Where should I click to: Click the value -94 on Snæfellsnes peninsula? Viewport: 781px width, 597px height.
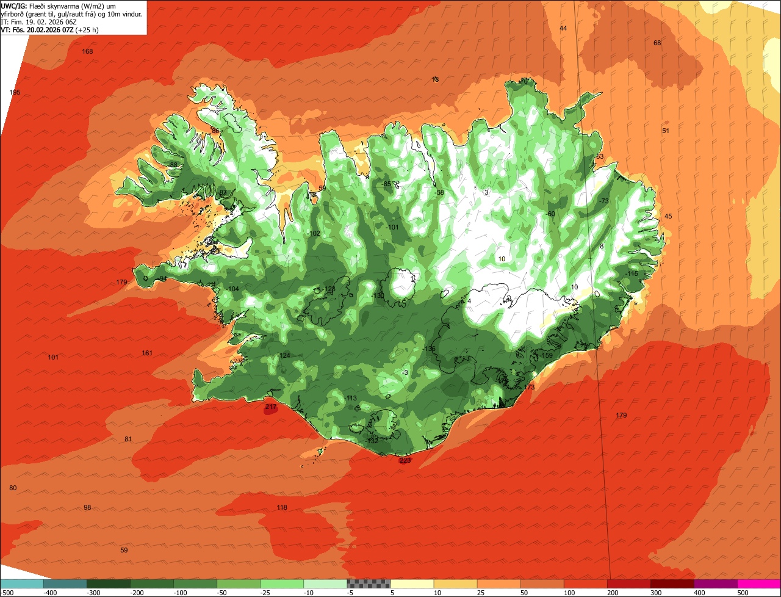coord(162,278)
